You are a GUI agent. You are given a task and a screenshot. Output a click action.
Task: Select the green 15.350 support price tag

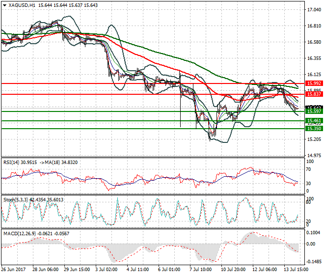point(313,129)
